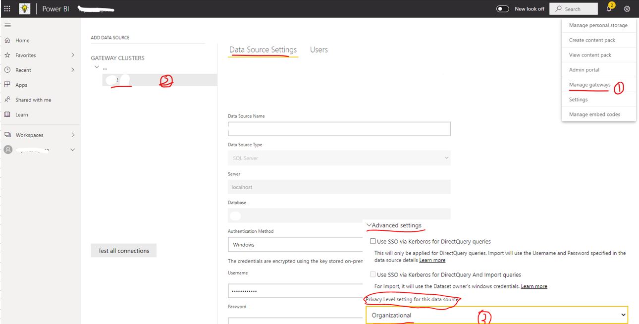The image size is (639, 324).
Task: Switch to the Users tab
Action: point(319,50)
